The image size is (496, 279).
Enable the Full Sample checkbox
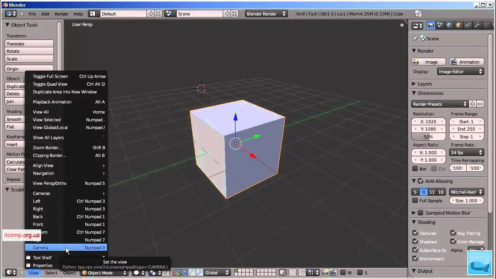click(415, 200)
